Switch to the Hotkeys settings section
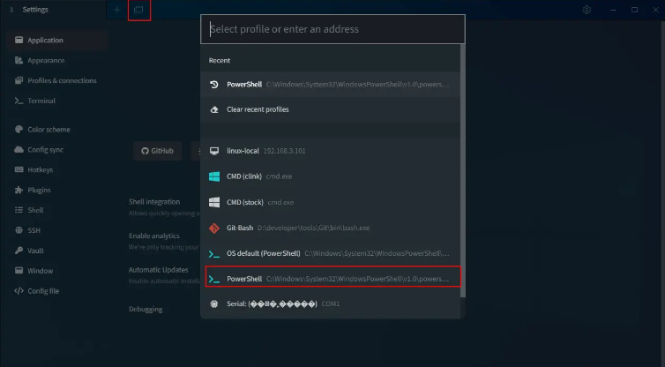The image size is (665, 367). [57, 169]
